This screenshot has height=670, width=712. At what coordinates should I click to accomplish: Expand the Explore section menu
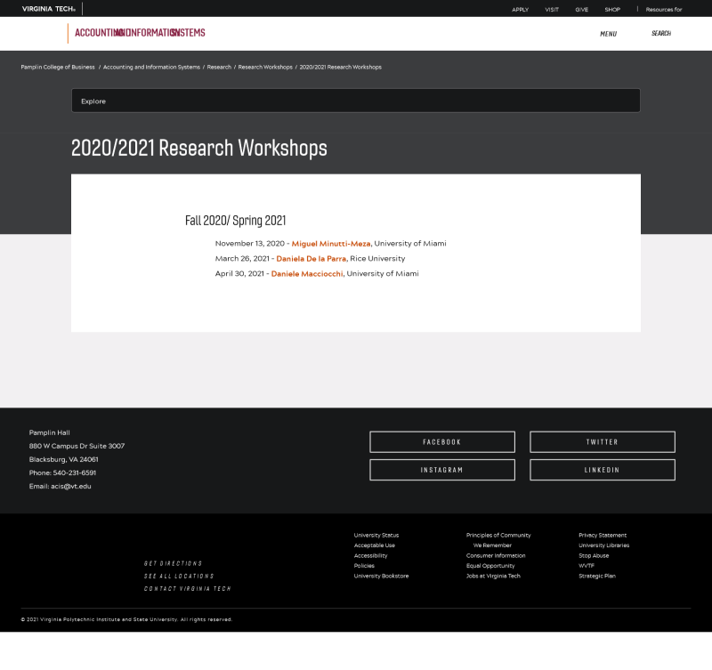tap(355, 101)
